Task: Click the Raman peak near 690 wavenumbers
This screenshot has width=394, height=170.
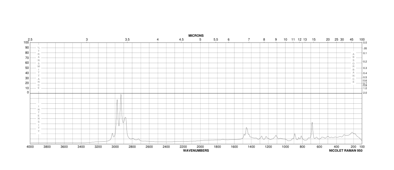Action: 312,123
